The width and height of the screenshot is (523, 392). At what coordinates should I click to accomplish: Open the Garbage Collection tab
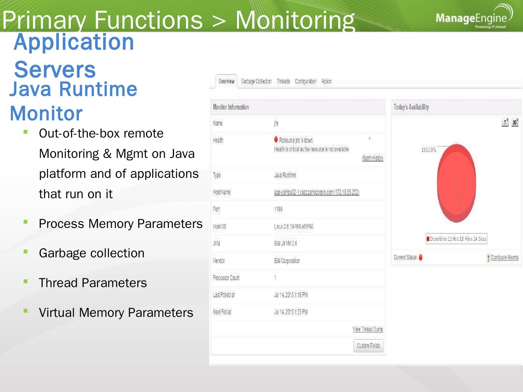tap(256, 81)
